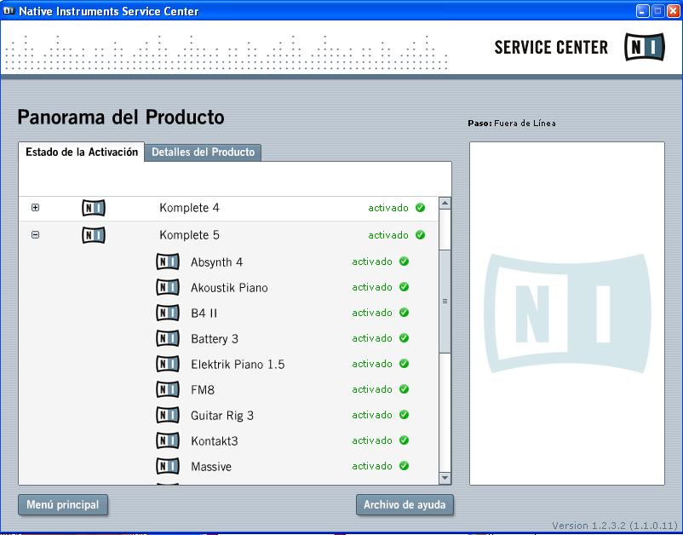The height and width of the screenshot is (535, 683).
Task: Click the NI icon next to Guitar Rig 3
Action: [168, 415]
